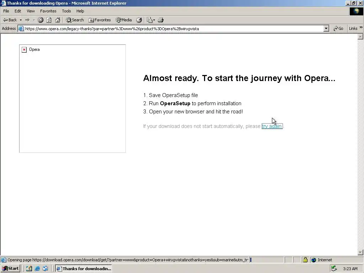The height and width of the screenshot is (273, 364).
Task: Click the heading "Almost ready. To start the journey with Opera..."
Action: coord(239,78)
